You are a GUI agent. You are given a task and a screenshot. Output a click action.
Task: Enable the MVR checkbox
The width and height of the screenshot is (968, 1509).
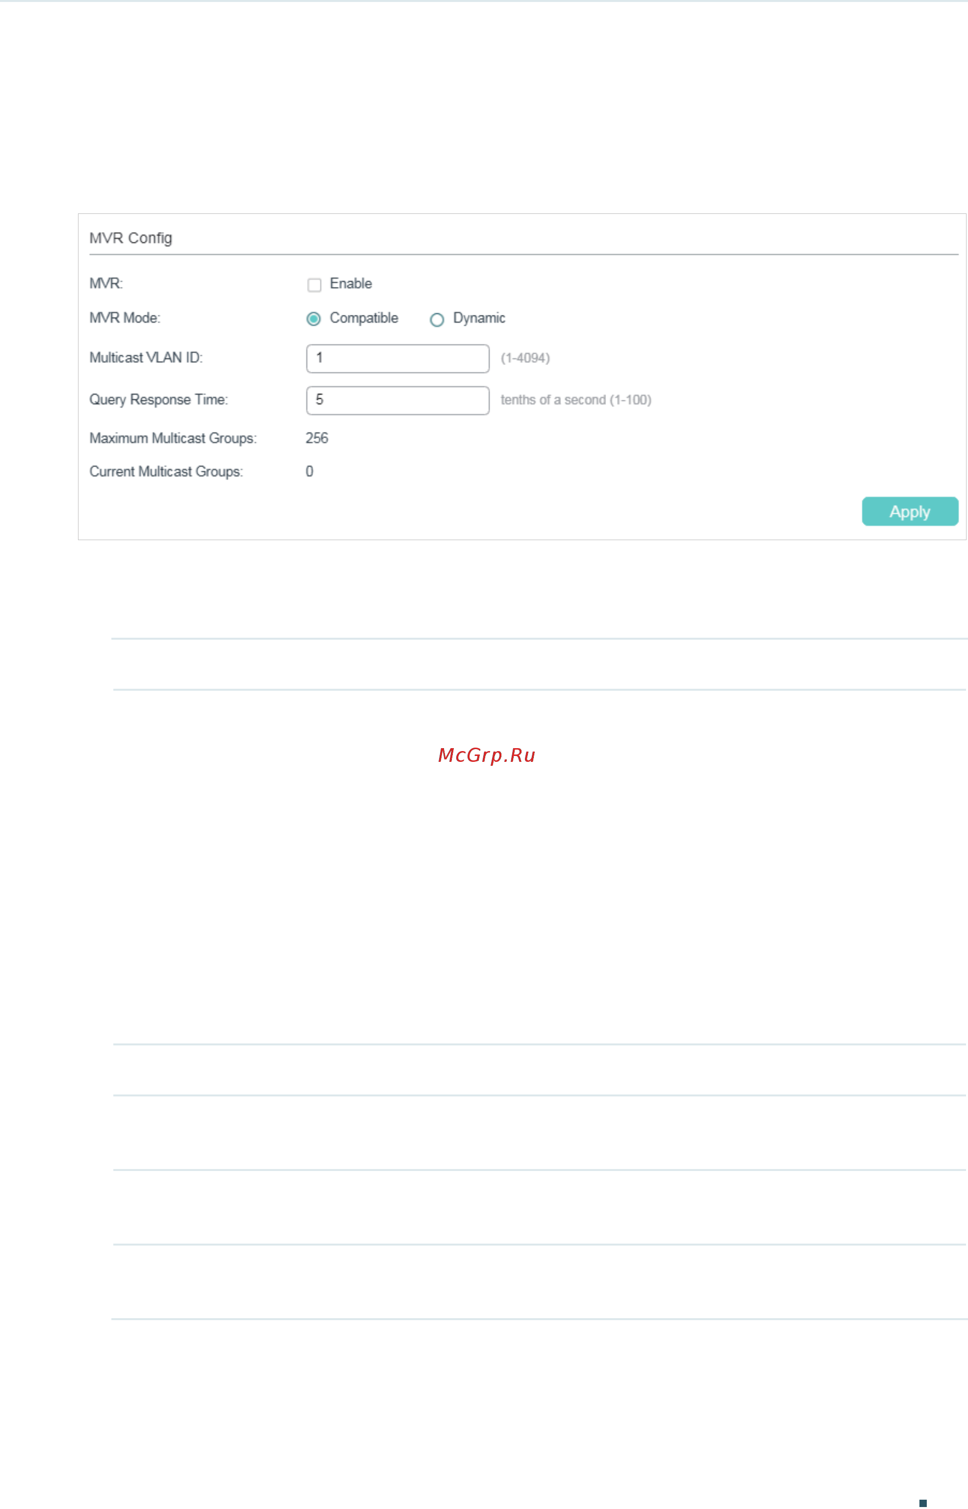(314, 285)
